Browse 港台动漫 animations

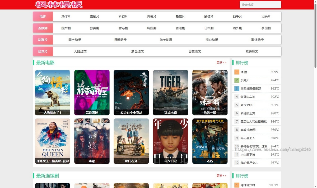click(x=212, y=40)
